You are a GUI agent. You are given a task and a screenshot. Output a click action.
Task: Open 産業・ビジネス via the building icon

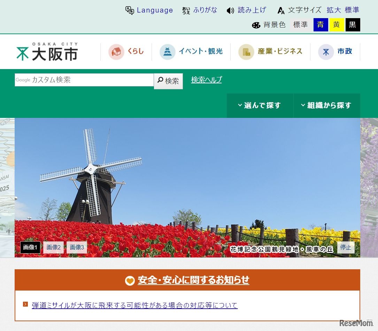coord(246,51)
